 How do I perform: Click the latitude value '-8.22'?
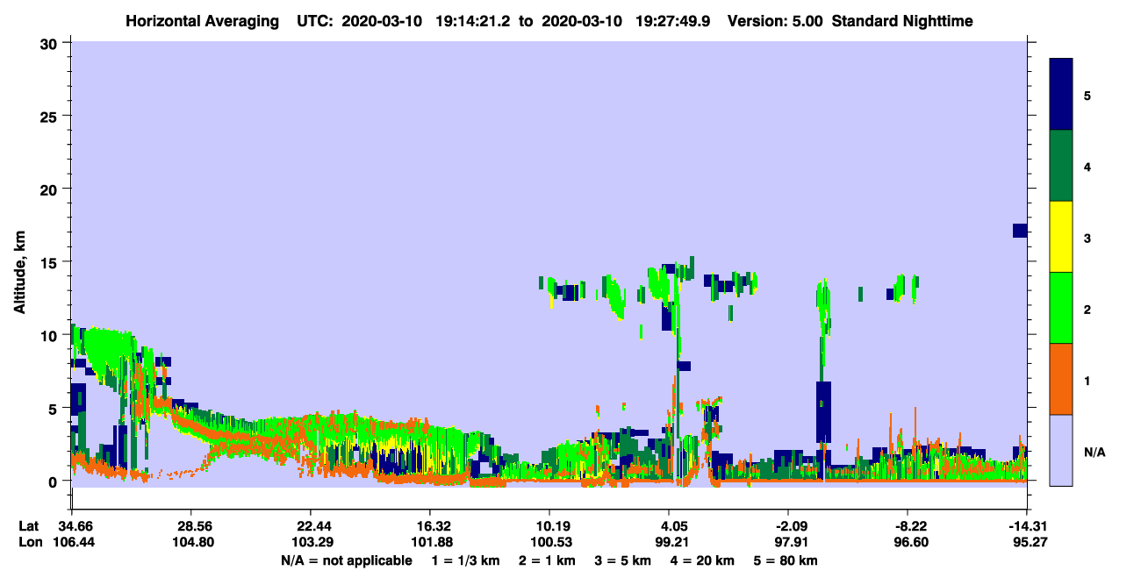[908, 526]
